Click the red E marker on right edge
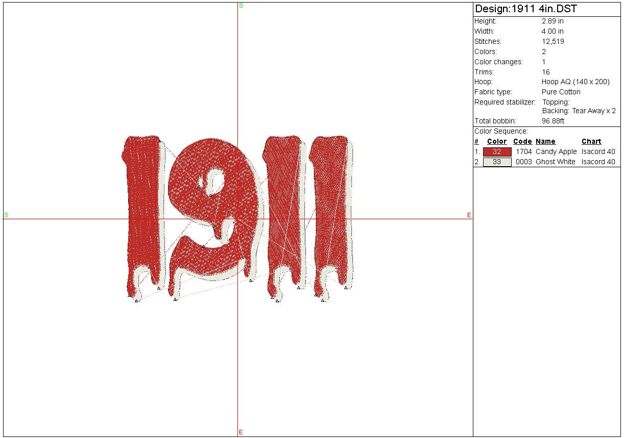 (x=469, y=215)
